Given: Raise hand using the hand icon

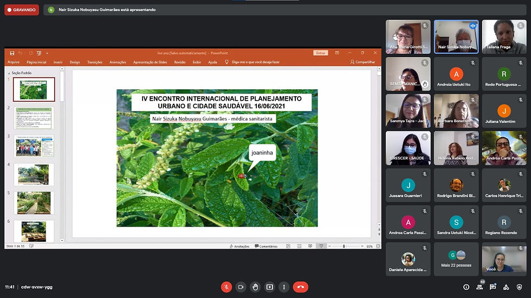Looking at the screenshot, I should (255, 287).
